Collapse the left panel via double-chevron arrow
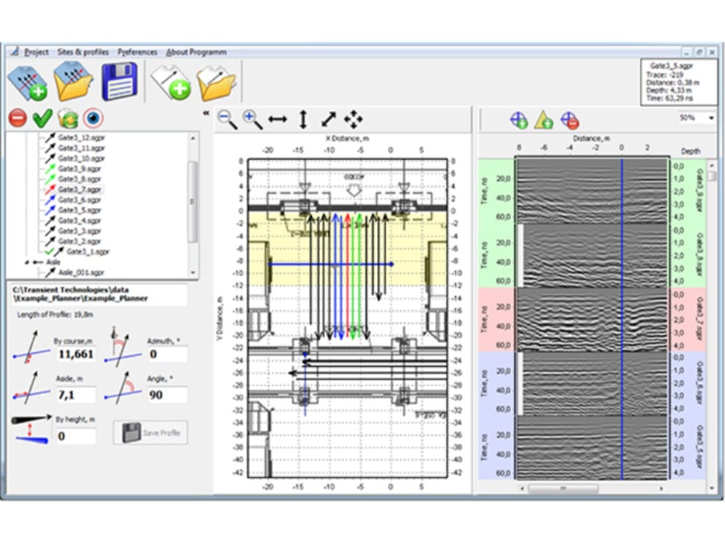The height and width of the screenshot is (544, 725). 206,114
